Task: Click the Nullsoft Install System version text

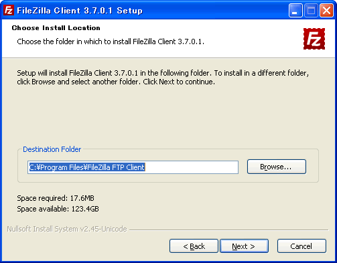Action: (x=67, y=229)
